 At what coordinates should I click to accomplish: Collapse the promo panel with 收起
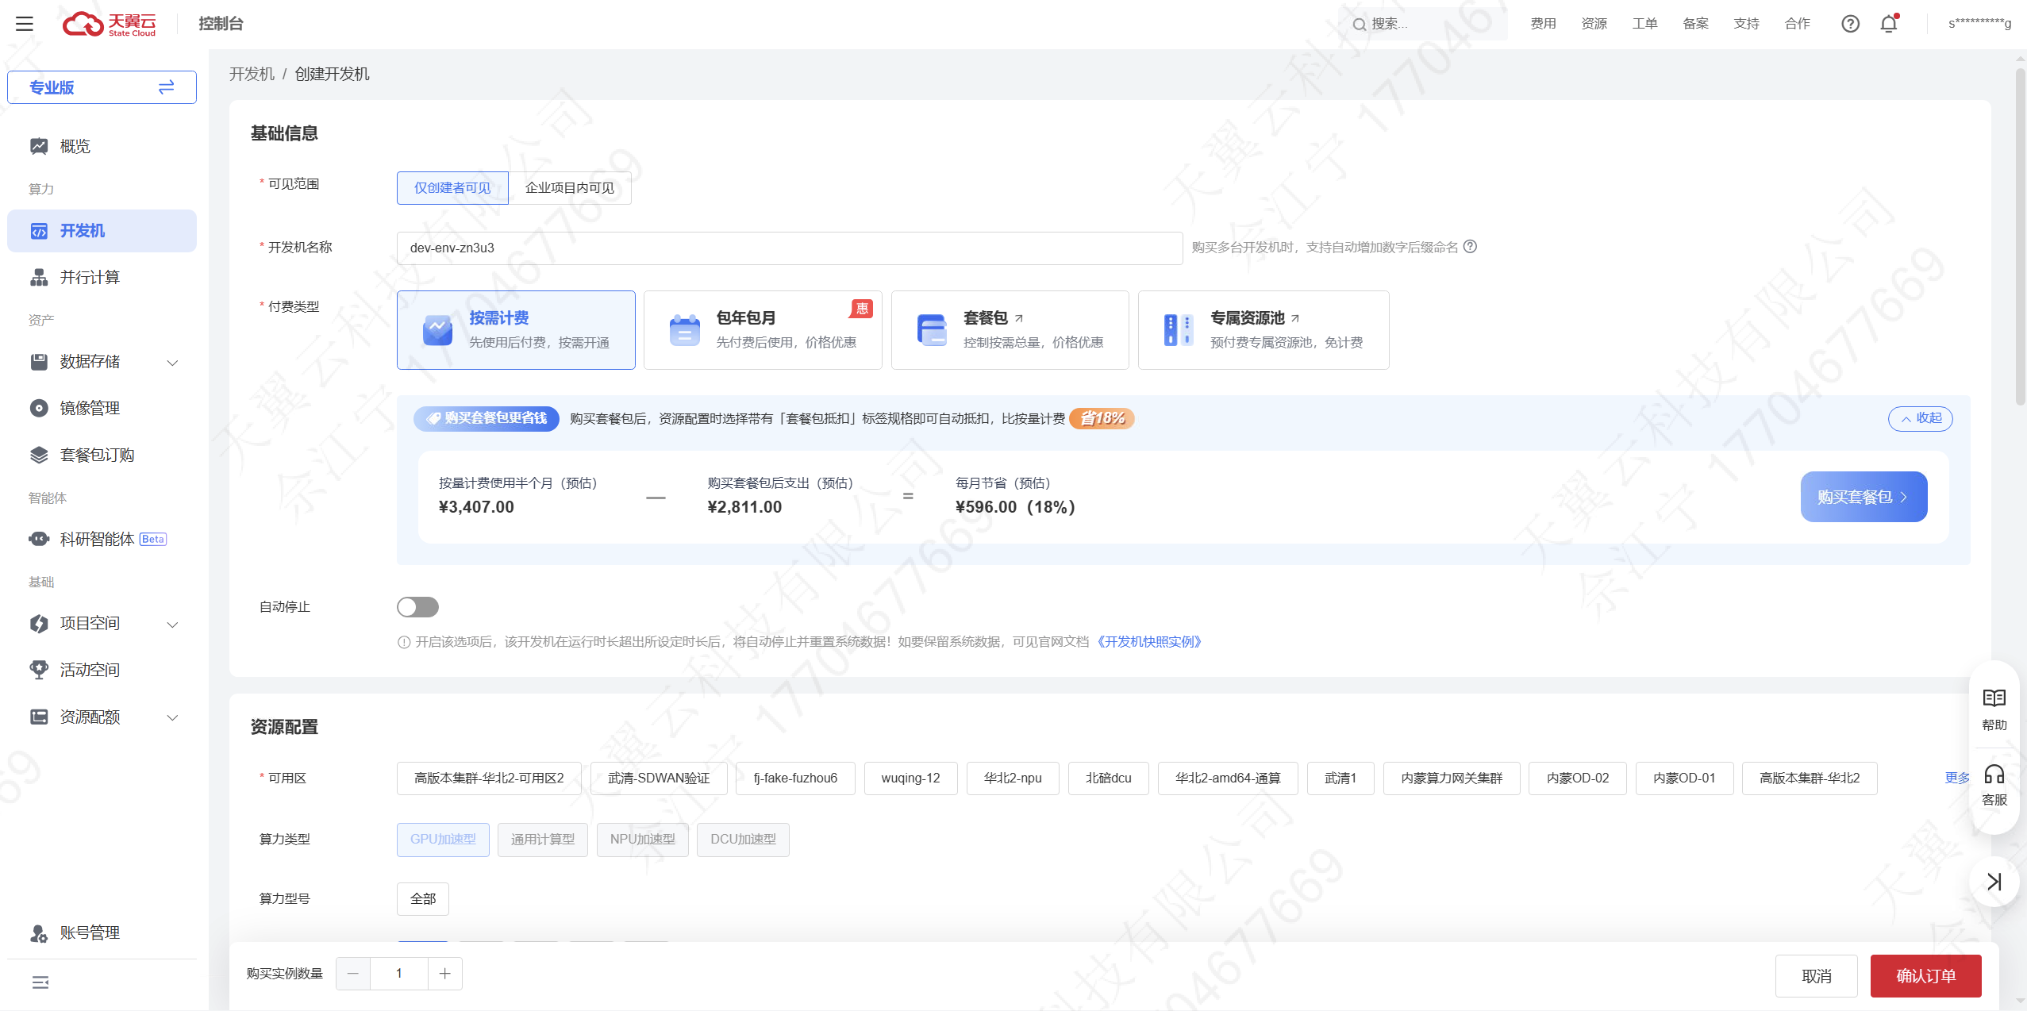(x=1920, y=418)
